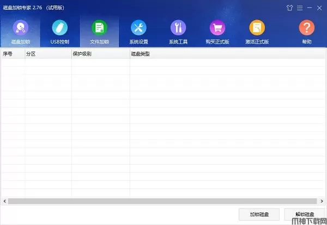Image resolution: width=327 pixels, height=225 pixels.
Task: Click 激活正式版 activation icon
Action: tap(257, 28)
